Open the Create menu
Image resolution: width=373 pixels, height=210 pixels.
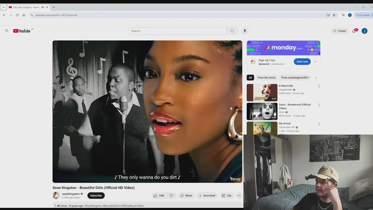click(x=339, y=31)
